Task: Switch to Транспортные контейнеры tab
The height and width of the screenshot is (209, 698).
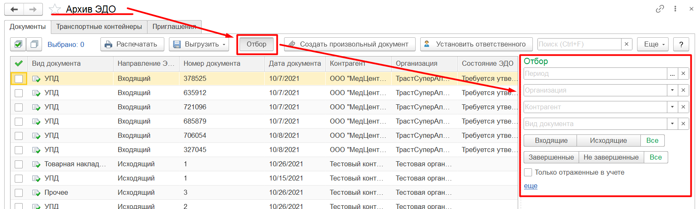Action: pyautogui.click(x=99, y=27)
